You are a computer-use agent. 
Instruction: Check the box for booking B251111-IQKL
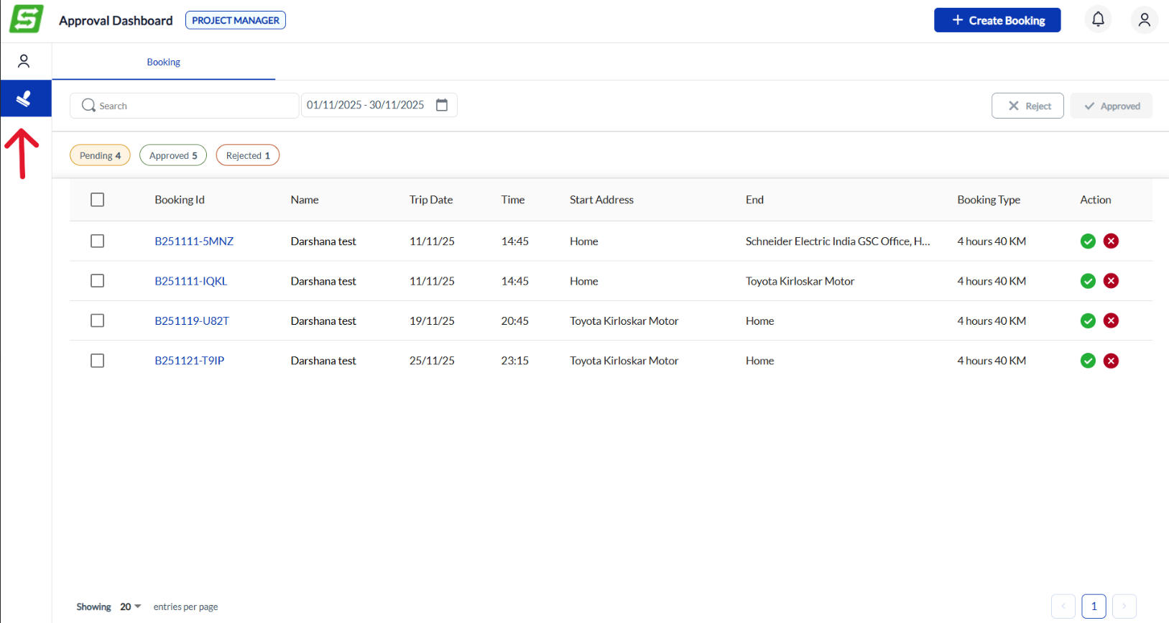[x=98, y=281]
